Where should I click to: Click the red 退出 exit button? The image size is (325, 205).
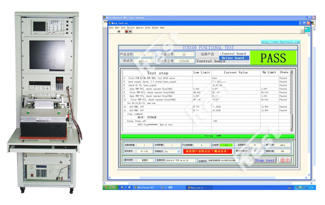(285, 160)
